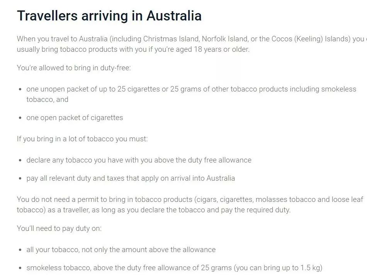Click the line 'You'll need to pay duty on:'
Screen dimensions: 367x276
pyautogui.click(x=59, y=228)
